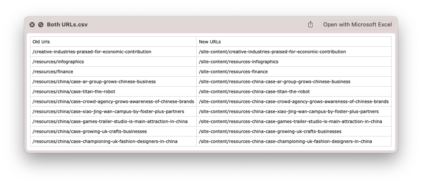
Task: Click old URL /resources/infographics cell
Action: pyautogui.click(x=58, y=62)
